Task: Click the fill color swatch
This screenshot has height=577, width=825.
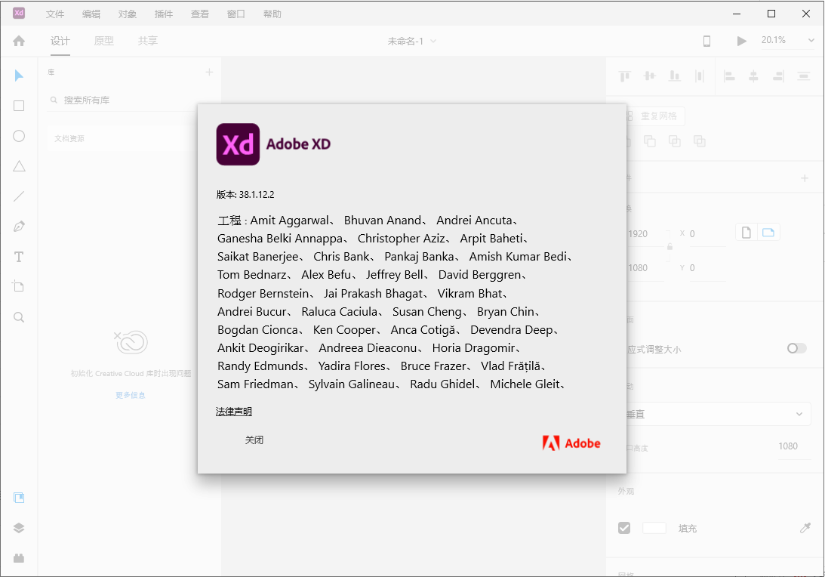Action: [x=653, y=528]
